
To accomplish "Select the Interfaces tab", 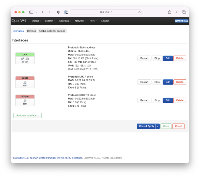I will tap(18, 31).
